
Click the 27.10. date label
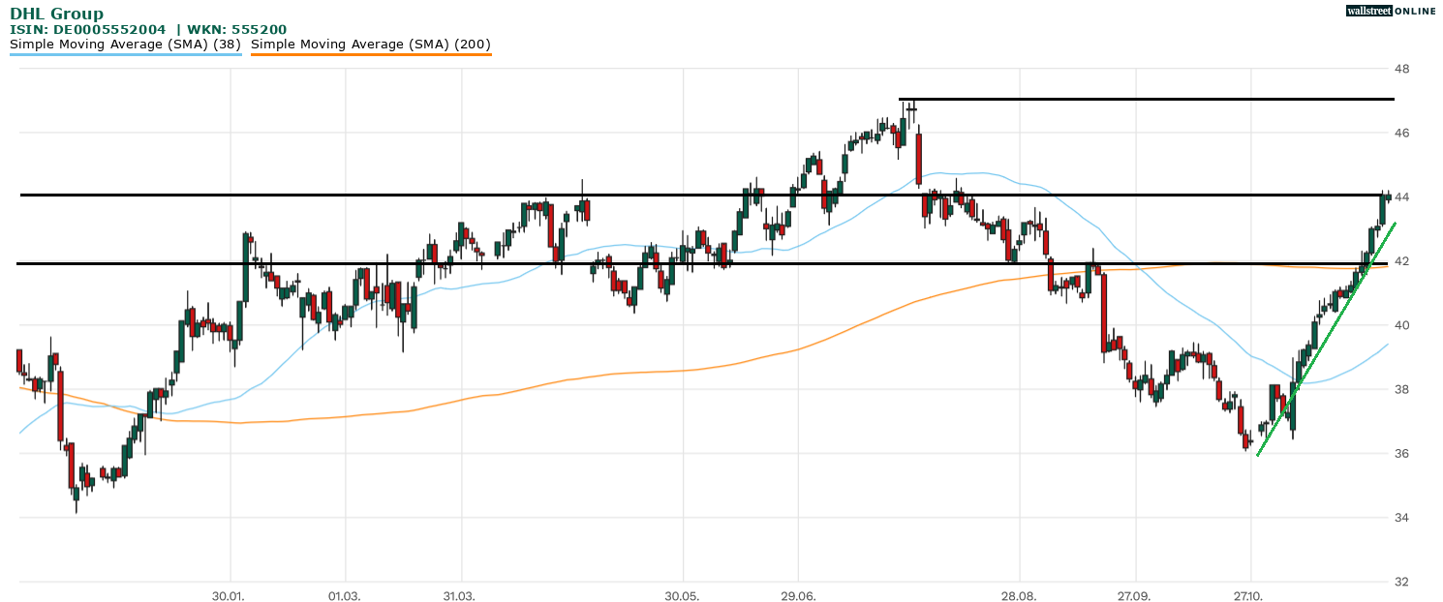(x=1250, y=595)
